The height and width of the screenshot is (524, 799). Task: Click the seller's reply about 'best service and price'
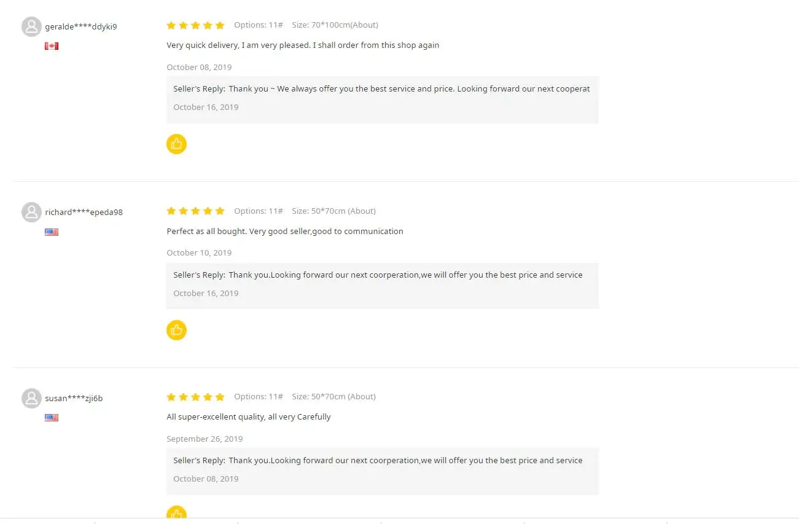click(x=381, y=89)
